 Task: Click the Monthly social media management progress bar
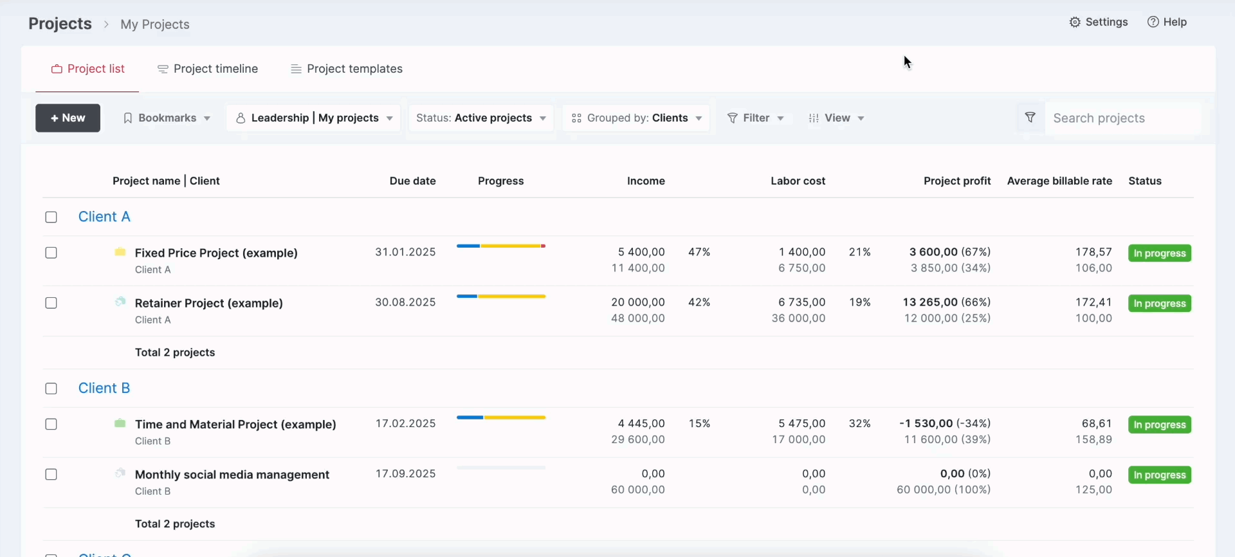[x=501, y=468]
